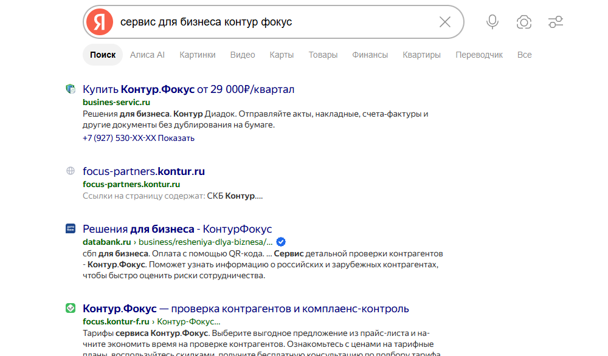Open Контур.Фокус — проверка контрагентов result
Viewport: 608px width, 356px height.
point(246,309)
